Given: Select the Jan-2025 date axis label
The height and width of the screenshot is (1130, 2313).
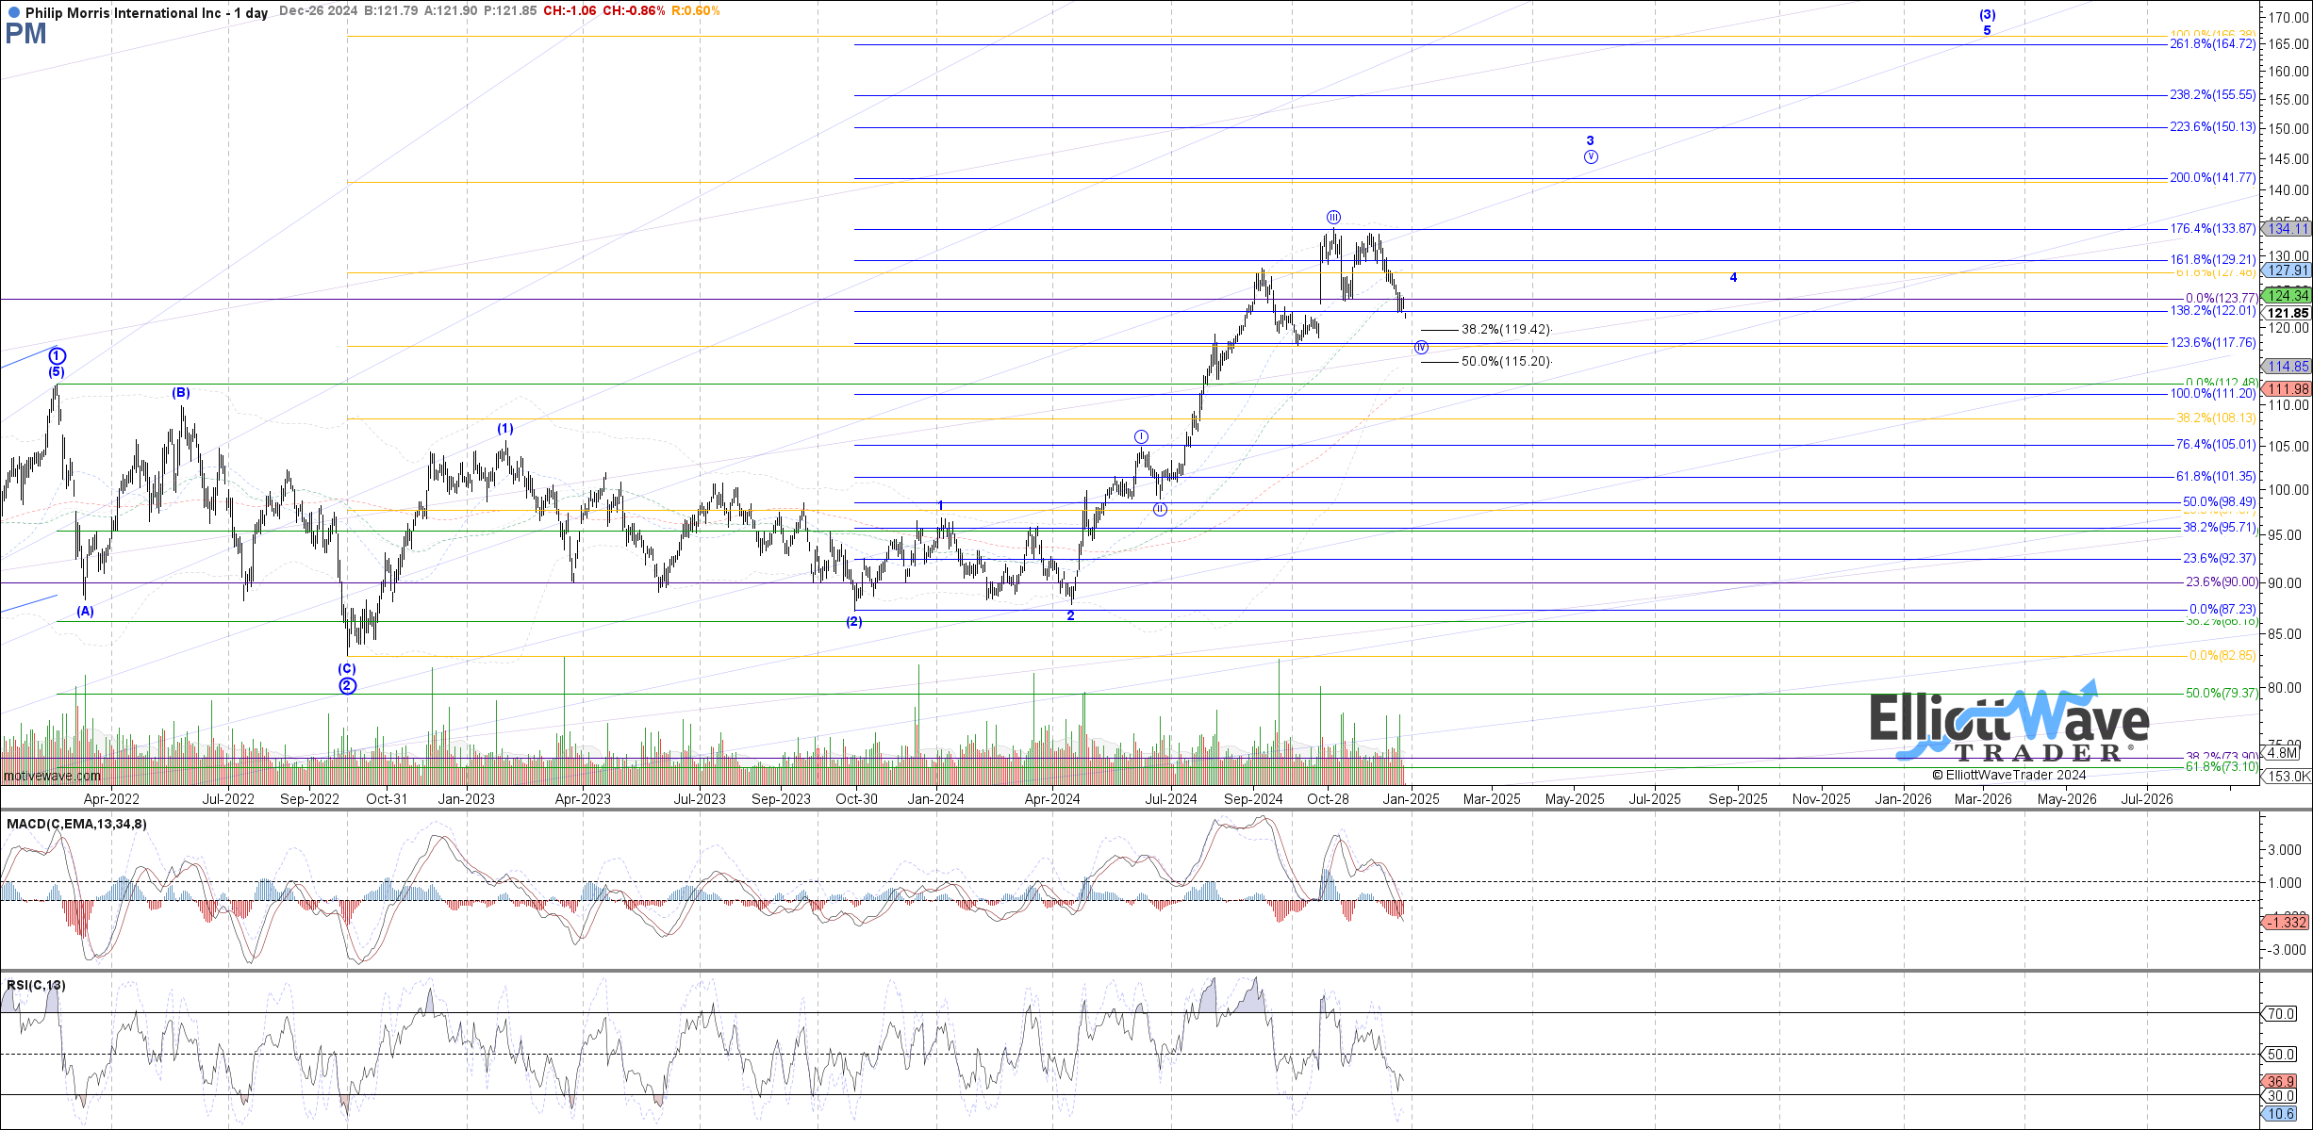Looking at the screenshot, I should [x=1411, y=799].
